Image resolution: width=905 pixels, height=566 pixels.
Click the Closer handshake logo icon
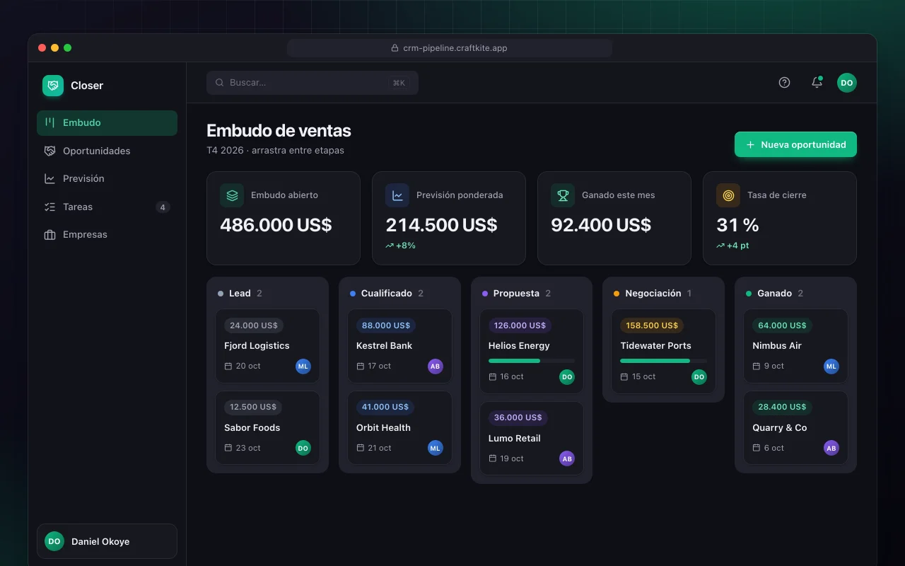[53, 86]
